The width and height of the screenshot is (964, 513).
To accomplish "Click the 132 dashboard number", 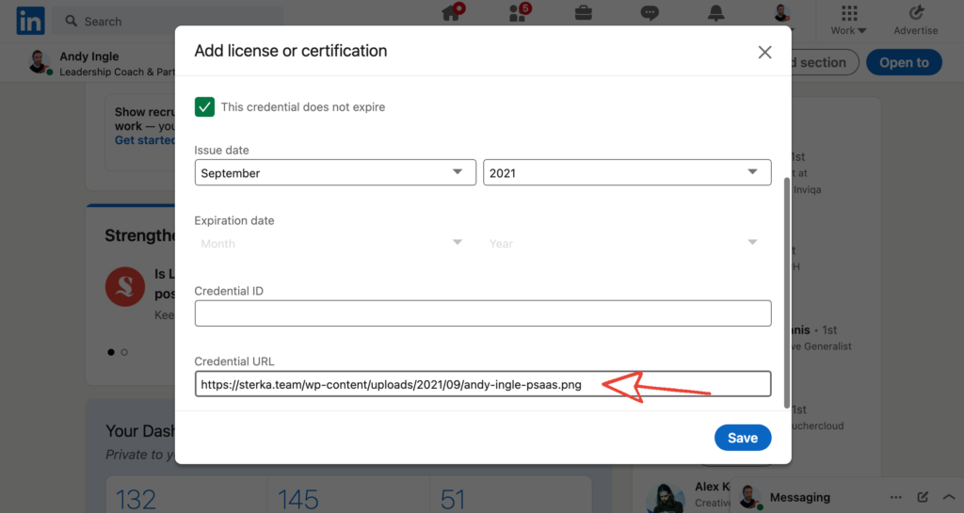I will [x=136, y=500].
